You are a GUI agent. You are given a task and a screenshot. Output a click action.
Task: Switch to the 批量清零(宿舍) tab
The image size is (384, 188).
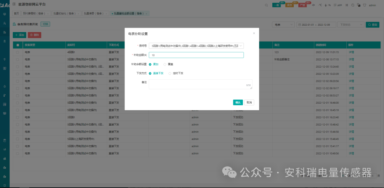click(x=95, y=13)
